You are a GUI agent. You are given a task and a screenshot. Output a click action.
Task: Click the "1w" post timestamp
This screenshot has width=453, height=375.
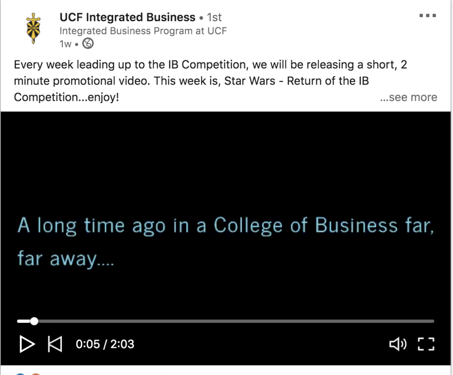(65, 44)
